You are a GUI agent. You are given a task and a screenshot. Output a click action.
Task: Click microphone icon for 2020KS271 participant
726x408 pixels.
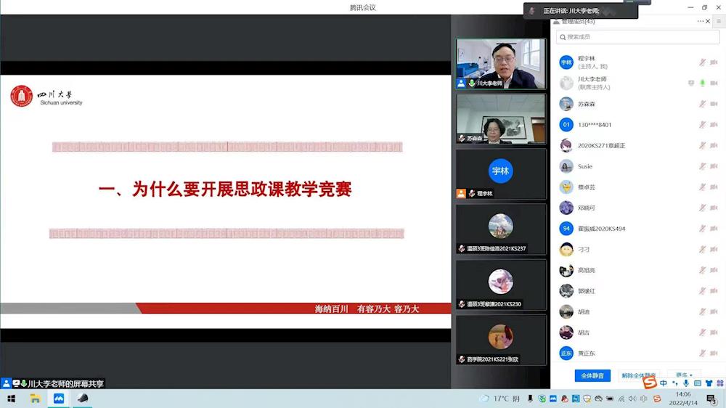[702, 145]
